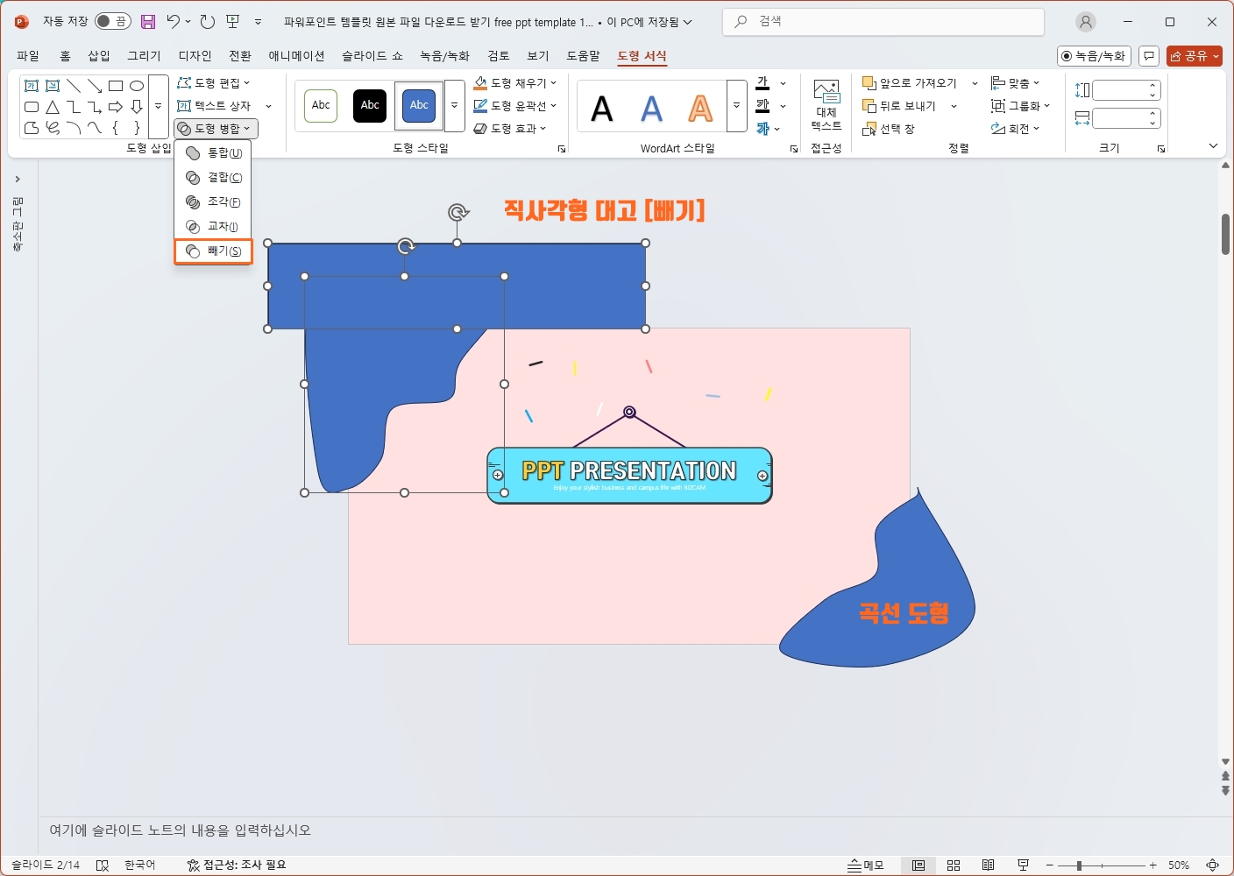Open the comments speech bubble icon
This screenshot has height=876, width=1234.
tap(1149, 56)
